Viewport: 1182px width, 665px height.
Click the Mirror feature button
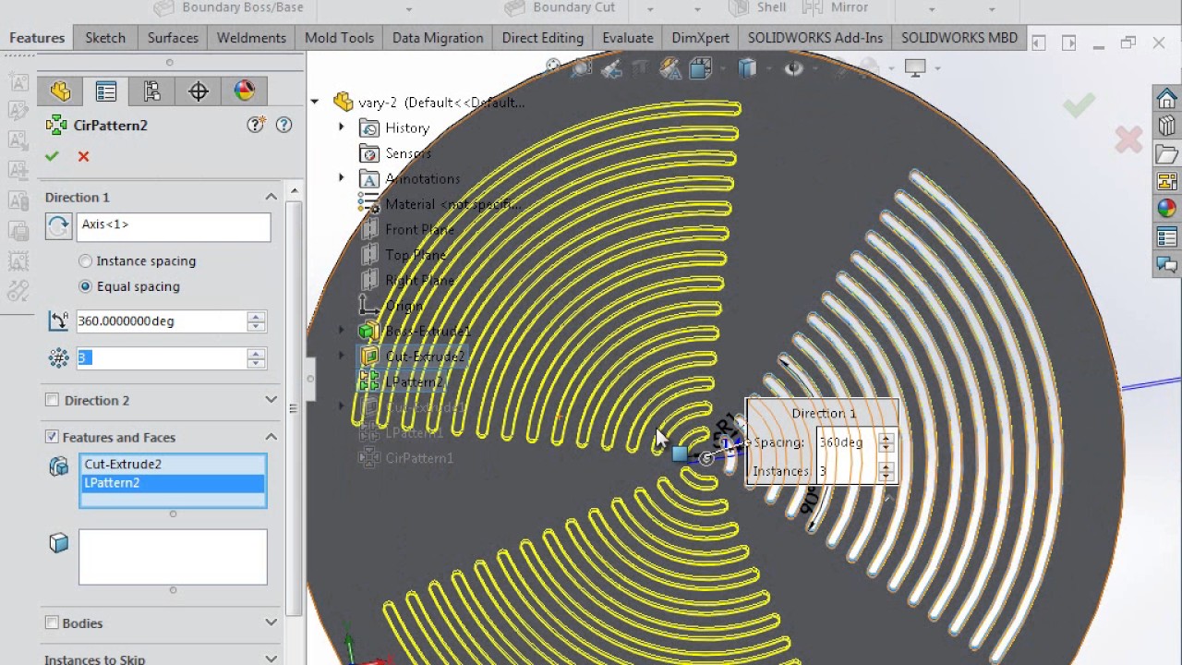pos(836,7)
